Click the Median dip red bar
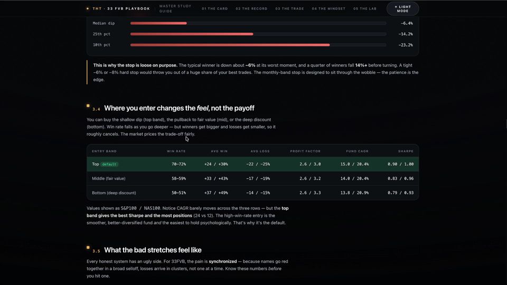The height and width of the screenshot is (285, 507). (158, 23)
